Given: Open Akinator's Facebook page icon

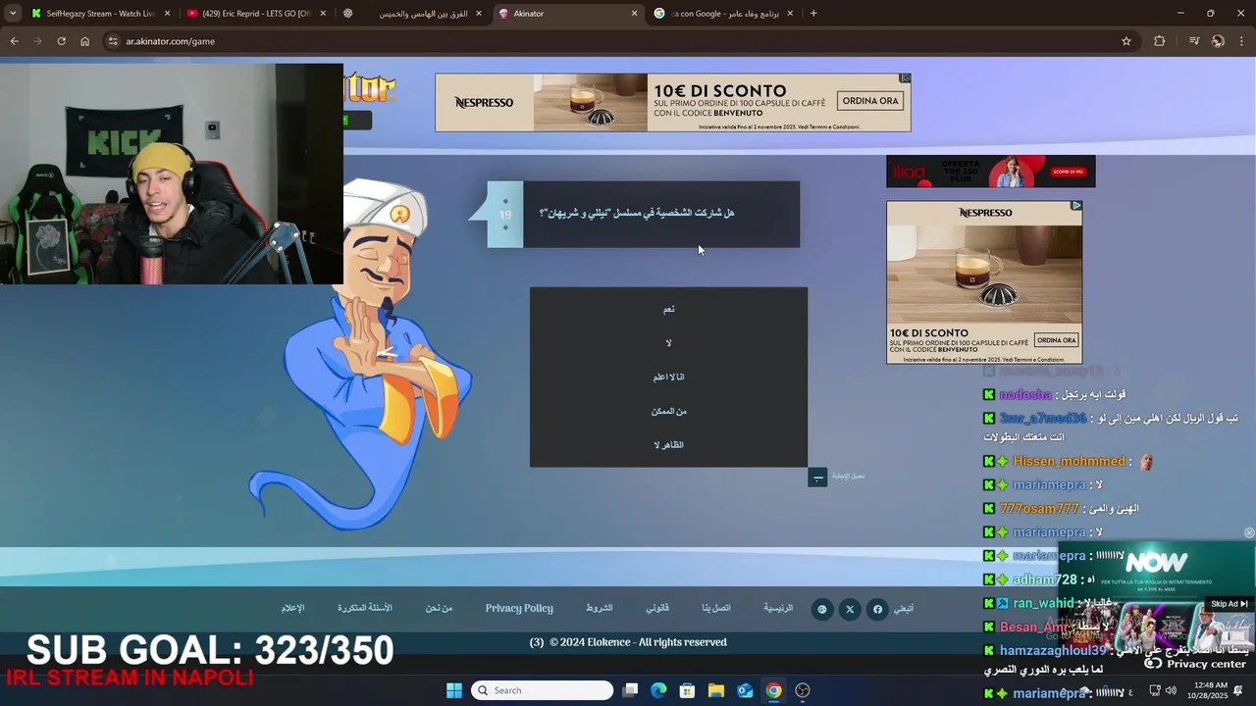Looking at the screenshot, I should pos(877,609).
